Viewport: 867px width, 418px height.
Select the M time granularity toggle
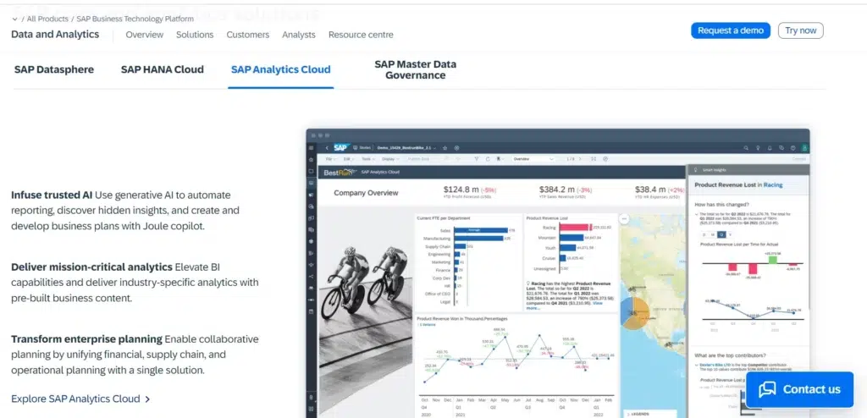coord(713,234)
